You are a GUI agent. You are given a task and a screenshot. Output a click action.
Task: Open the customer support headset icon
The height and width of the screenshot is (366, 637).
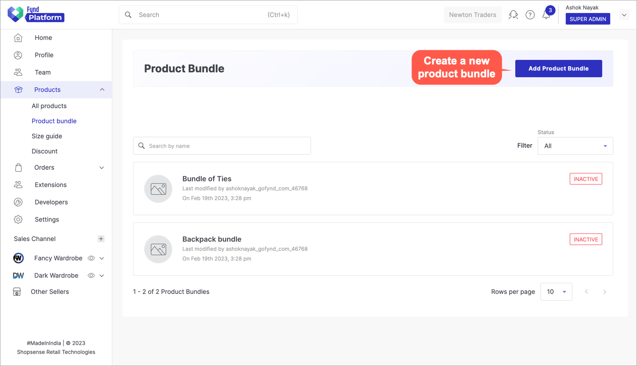(513, 15)
